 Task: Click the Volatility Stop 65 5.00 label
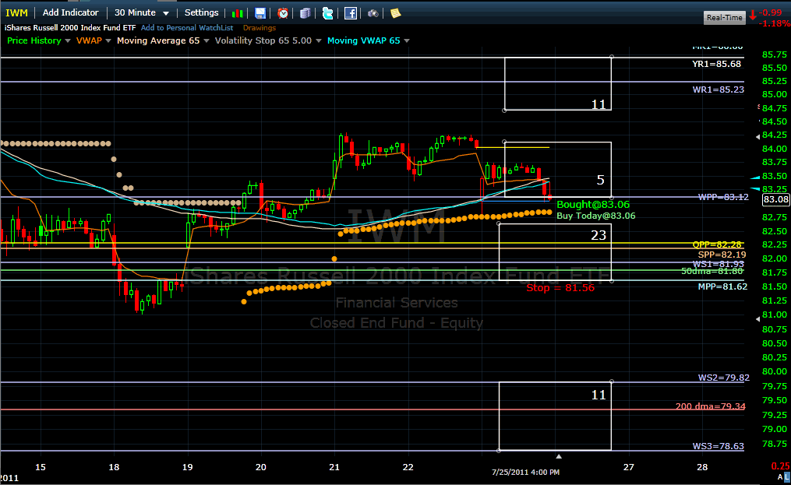tap(263, 40)
